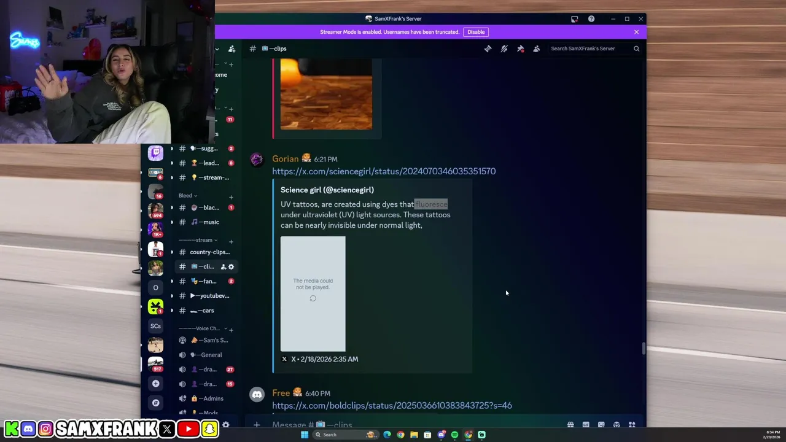
Task: Click the invite members icon near server name
Action: pyautogui.click(x=232, y=48)
